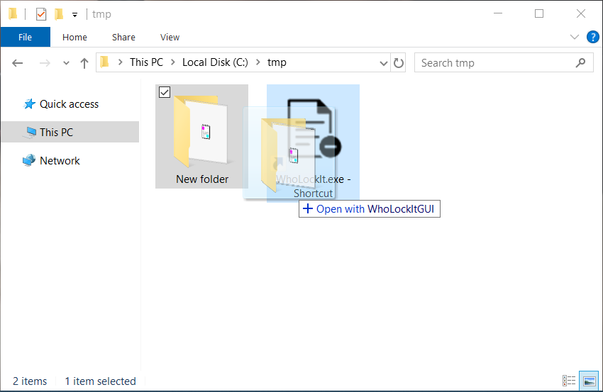Maximize the tmp window

point(539,14)
